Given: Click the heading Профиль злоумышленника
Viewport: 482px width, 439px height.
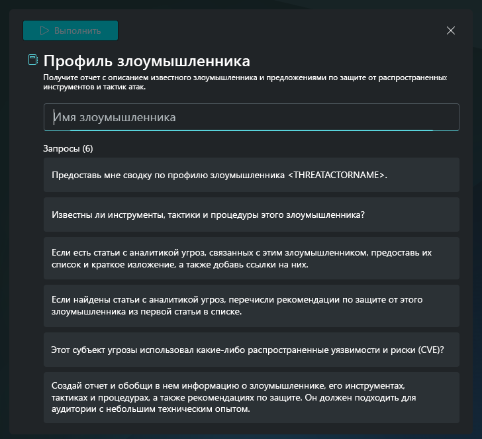Looking at the screenshot, I should (146, 60).
